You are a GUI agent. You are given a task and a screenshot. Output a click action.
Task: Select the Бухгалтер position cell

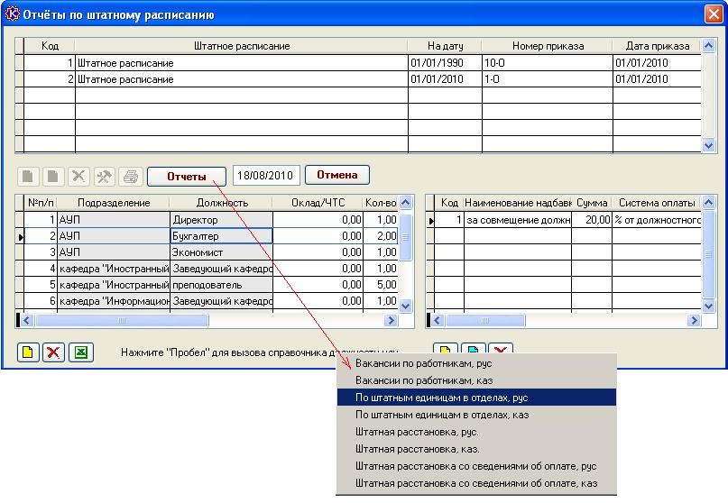[x=221, y=235]
